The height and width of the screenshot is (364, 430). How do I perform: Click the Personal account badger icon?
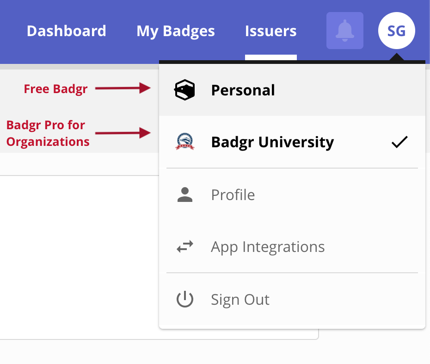coord(184,90)
